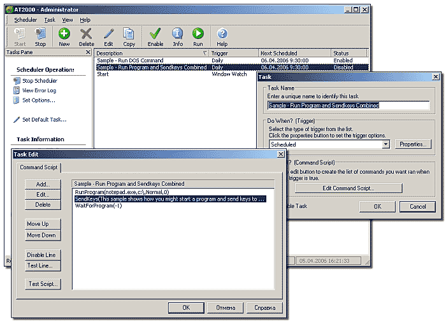Screen dimensions: 446x322
Task: Open the Info toolbar icon
Action: click(178, 36)
